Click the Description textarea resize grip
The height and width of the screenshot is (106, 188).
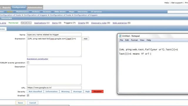[80, 84]
